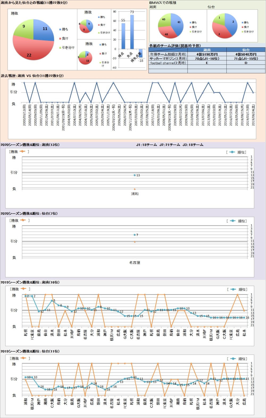Click teal 順位 legend marker in 2019 仙台 chart
Image resolution: width=266 pixels, height=418 pixels.
pyautogui.click(x=233, y=359)
